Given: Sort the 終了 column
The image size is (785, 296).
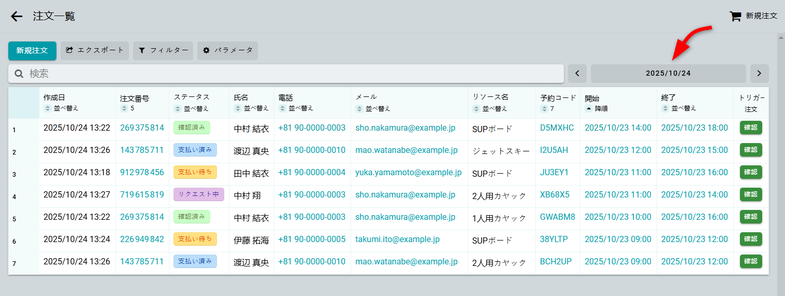Looking at the screenshot, I should click(x=679, y=108).
